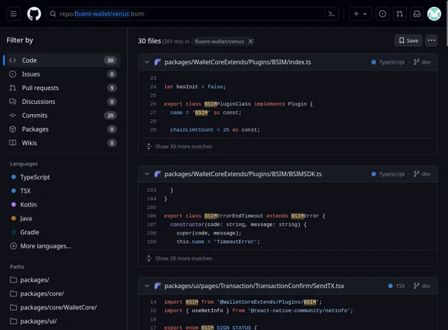Click dev branch label on BSIMSDK.ts result

pos(422,174)
